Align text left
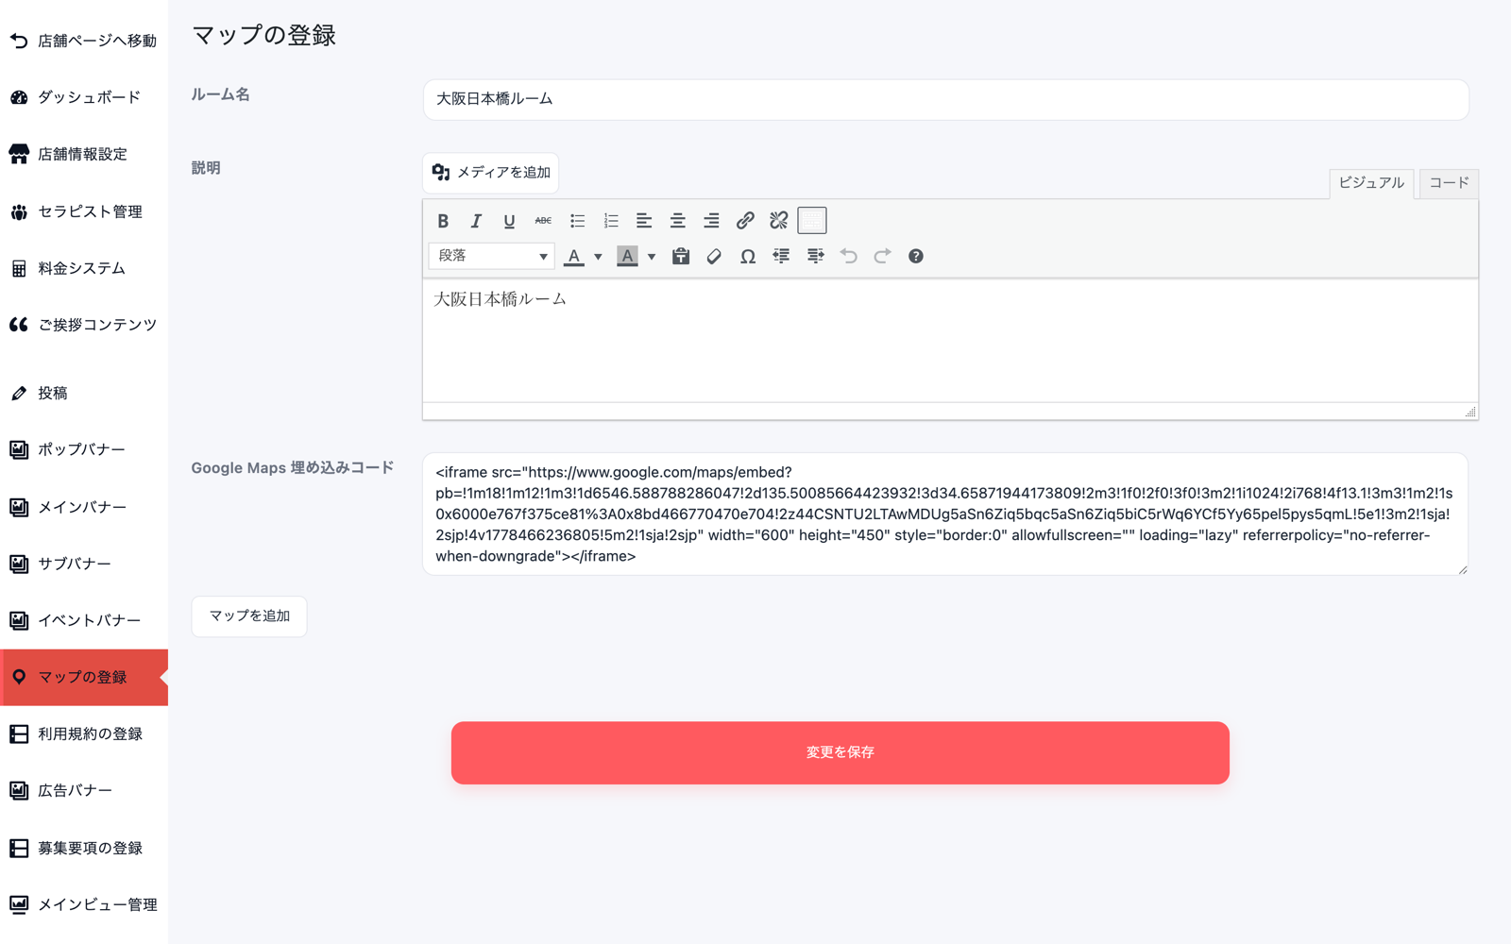Screen dimensions: 1511x944 click(x=644, y=221)
